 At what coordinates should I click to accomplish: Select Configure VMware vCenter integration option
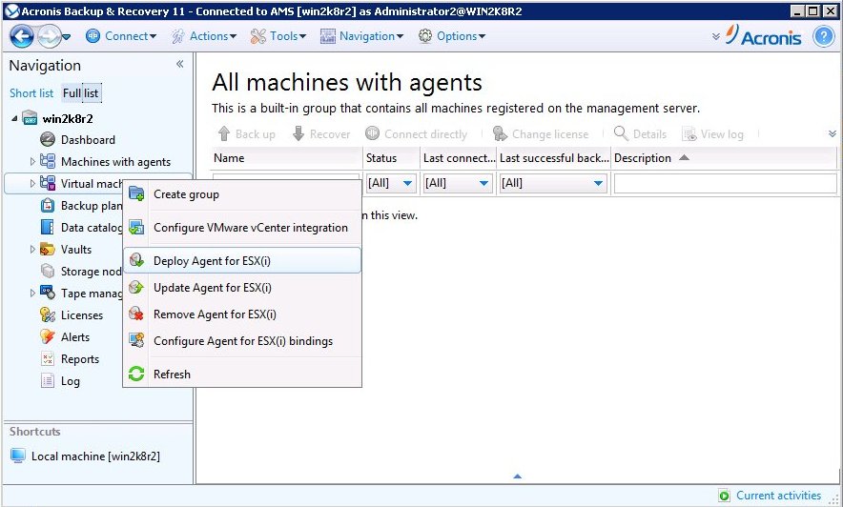[250, 228]
